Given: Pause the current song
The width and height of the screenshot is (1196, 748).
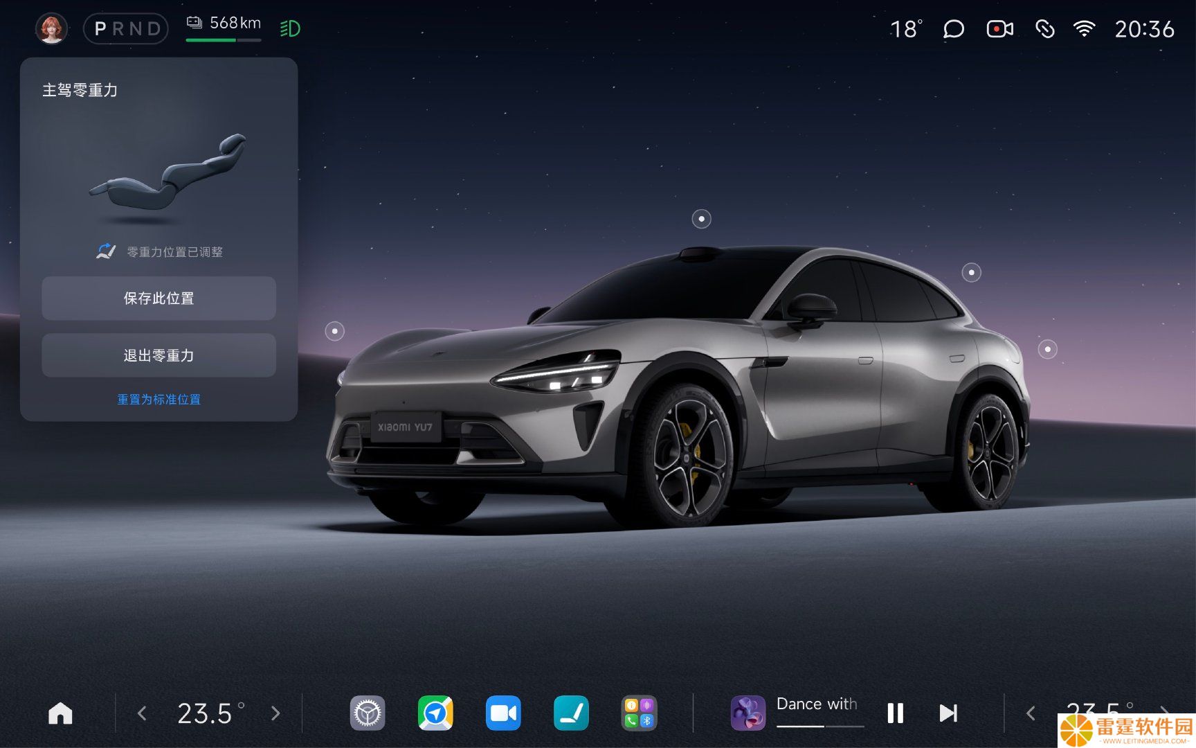Looking at the screenshot, I should point(895,713).
